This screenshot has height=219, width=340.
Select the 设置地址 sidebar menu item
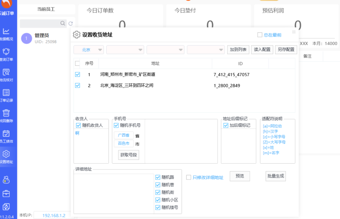click(x=6, y=157)
